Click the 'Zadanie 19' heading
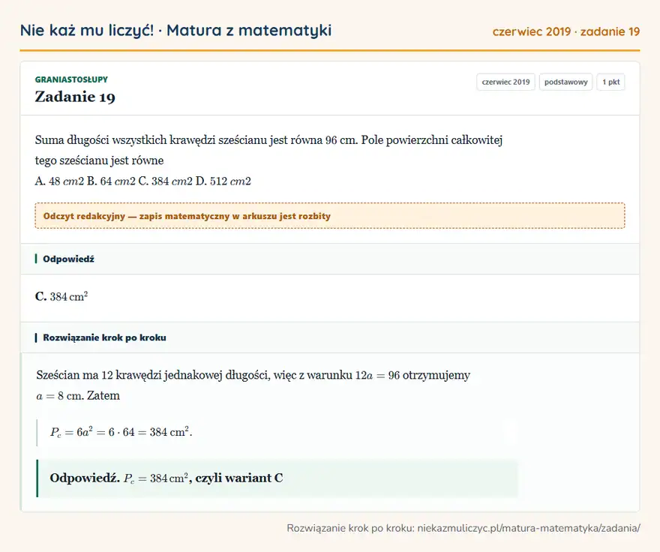Viewport: 660px width, 552px height. [x=75, y=97]
